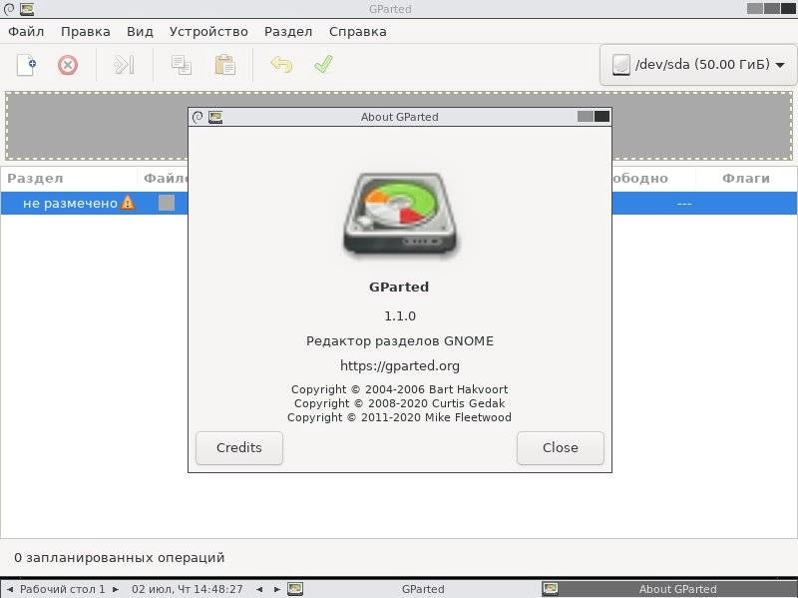The width and height of the screenshot is (798, 598).
Task: Click the Credits button in About dialog
Action: pyautogui.click(x=239, y=447)
